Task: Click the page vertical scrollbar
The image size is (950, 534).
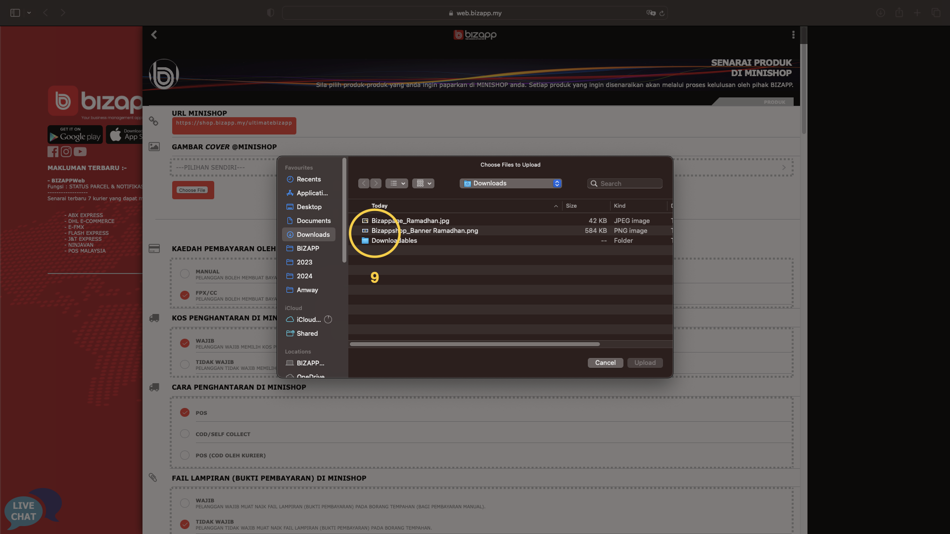Action: coord(804,89)
